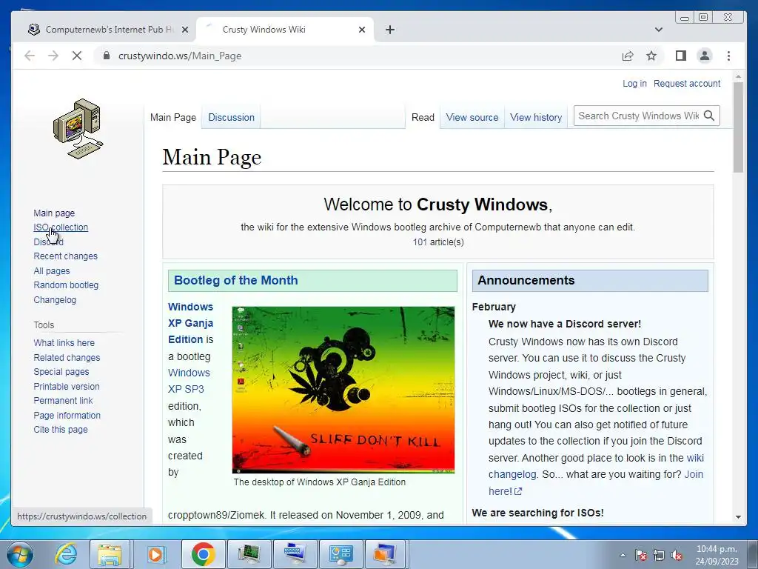Viewport: 758px width, 569px height.
Task: Open Windows XP Ganja Edition link
Action: click(190, 323)
